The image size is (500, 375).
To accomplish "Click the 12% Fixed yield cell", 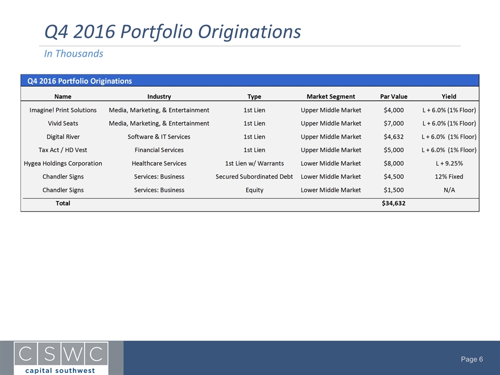I will tap(448, 177).
